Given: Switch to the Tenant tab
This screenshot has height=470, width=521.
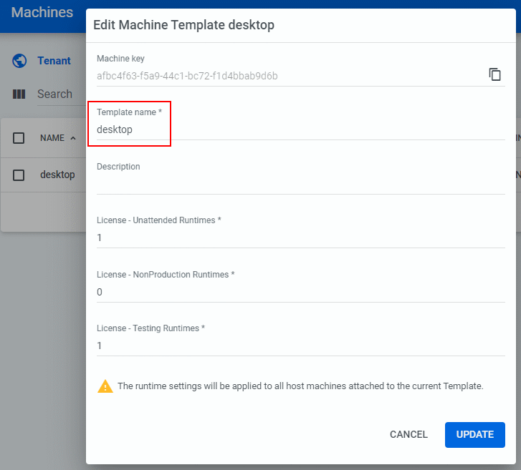Looking at the screenshot, I should [54, 61].
